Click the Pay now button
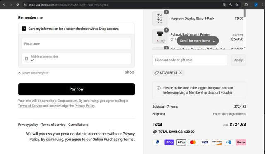265x154 pixels. pyautogui.click(x=76, y=89)
